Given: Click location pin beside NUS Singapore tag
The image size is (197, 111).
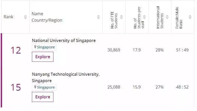Looking at the screenshot, I should click(x=35, y=47).
